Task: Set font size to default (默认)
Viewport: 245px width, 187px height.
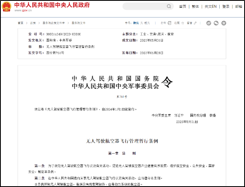Action: tap(136, 23)
